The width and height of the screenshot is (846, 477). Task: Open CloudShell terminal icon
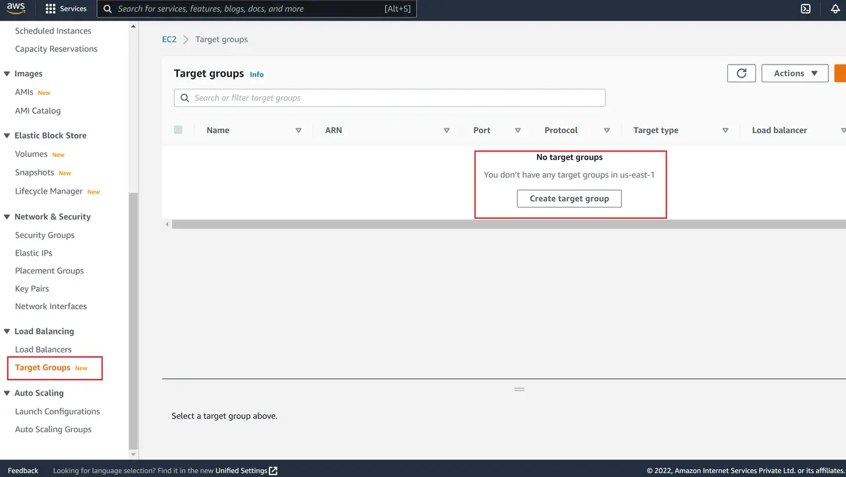pyautogui.click(x=806, y=9)
